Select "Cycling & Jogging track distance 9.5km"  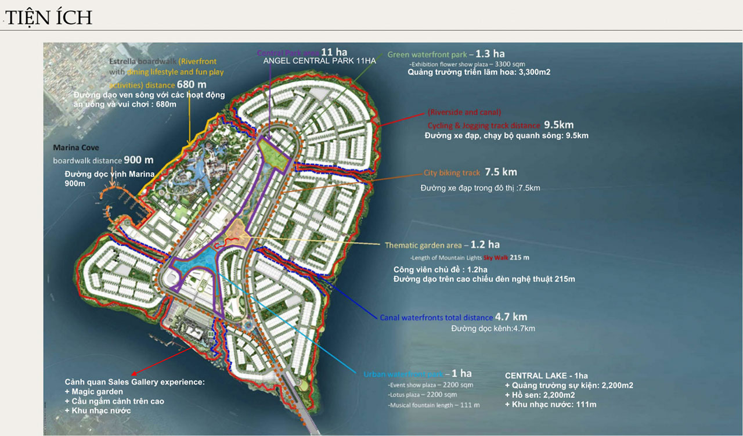pos(500,125)
